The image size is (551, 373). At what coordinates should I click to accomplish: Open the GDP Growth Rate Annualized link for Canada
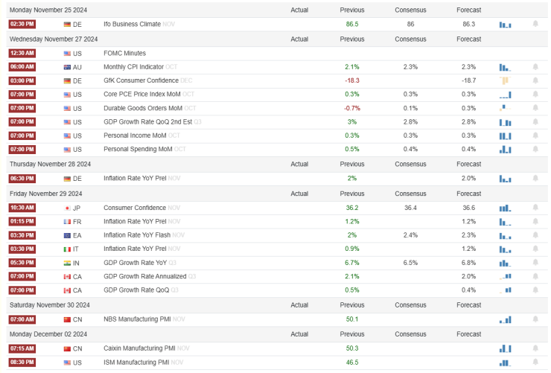coord(136,277)
